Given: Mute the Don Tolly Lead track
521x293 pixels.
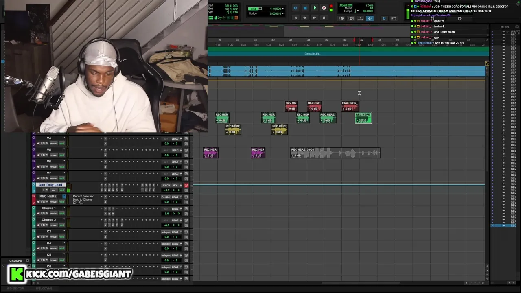Looking at the screenshot, I should click(x=47, y=190).
